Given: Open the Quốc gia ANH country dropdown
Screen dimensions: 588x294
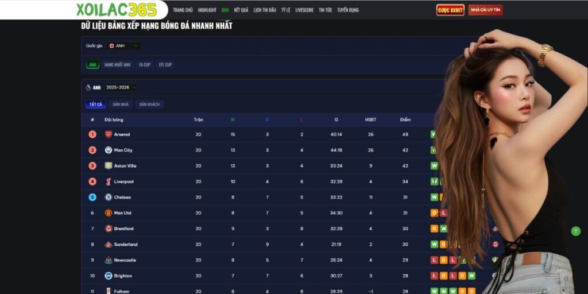Looking at the screenshot, I should tap(123, 46).
